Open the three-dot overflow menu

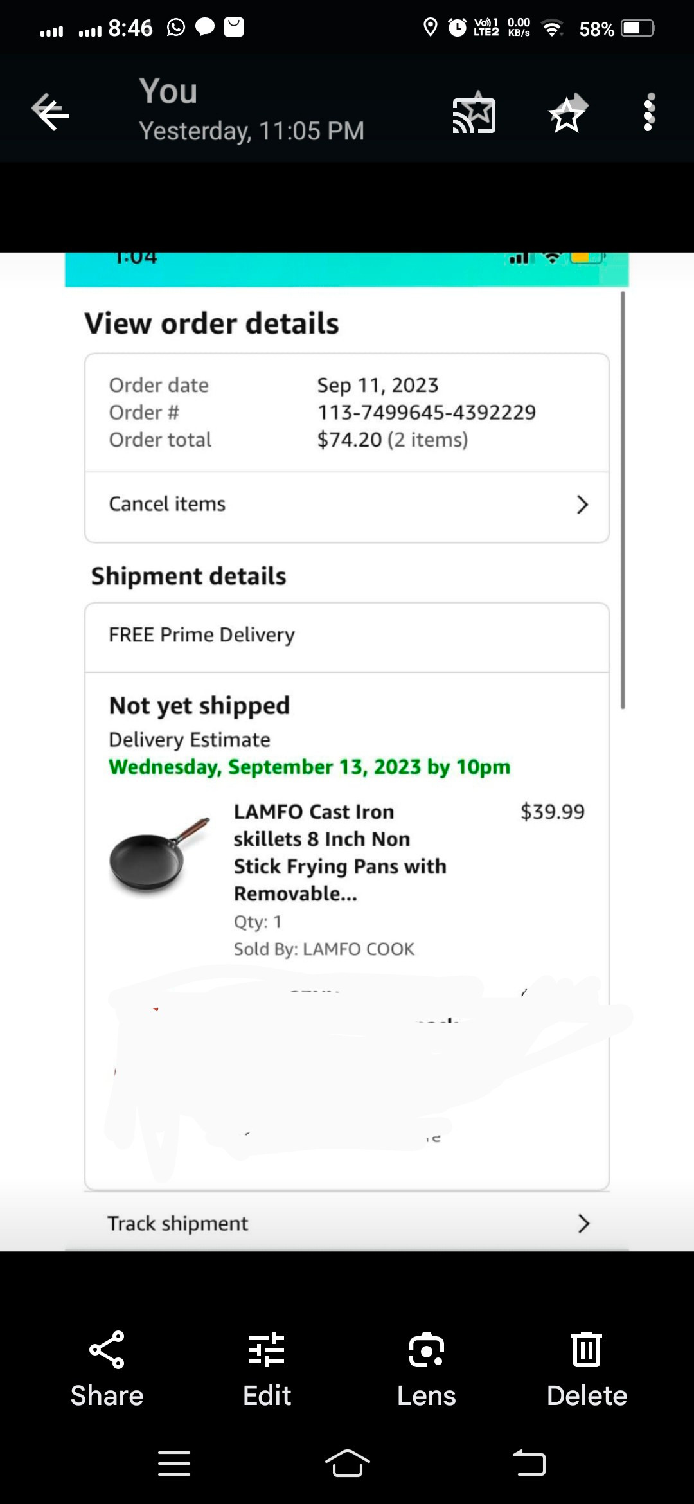pos(648,112)
